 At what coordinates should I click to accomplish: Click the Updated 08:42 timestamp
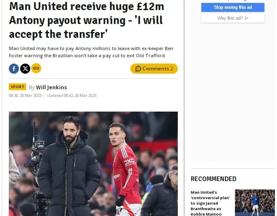coord(72,96)
